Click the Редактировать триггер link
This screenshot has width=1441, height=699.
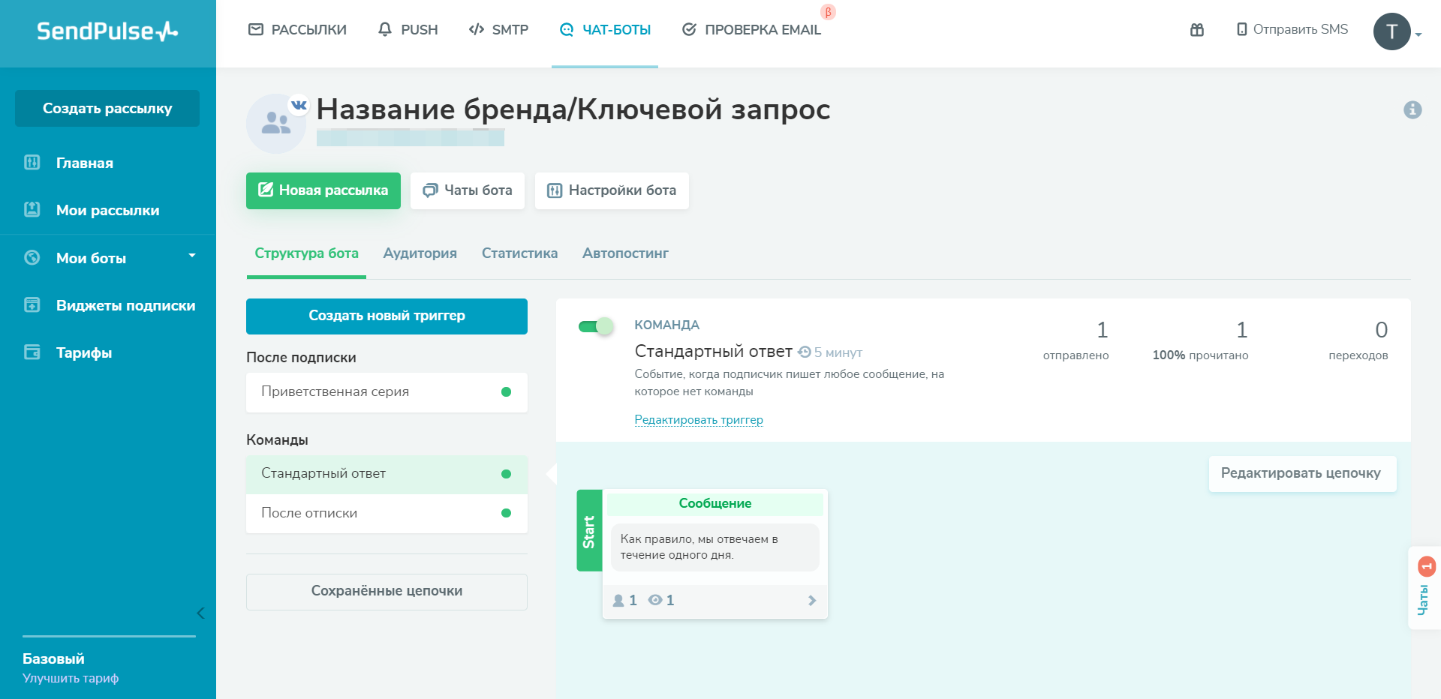tap(698, 420)
